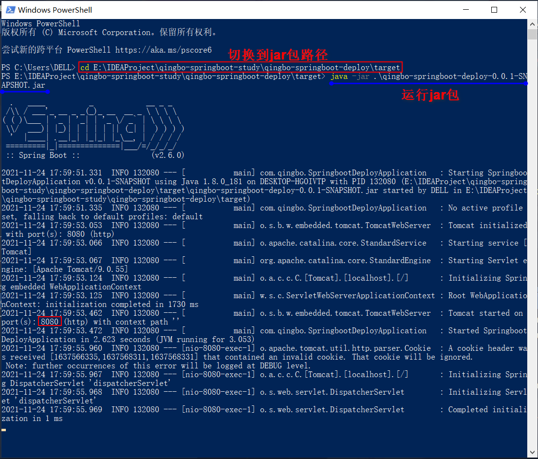The width and height of the screenshot is (538, 459).
Task: Click the '8080' port number in red box
Action: coord(50,322)
